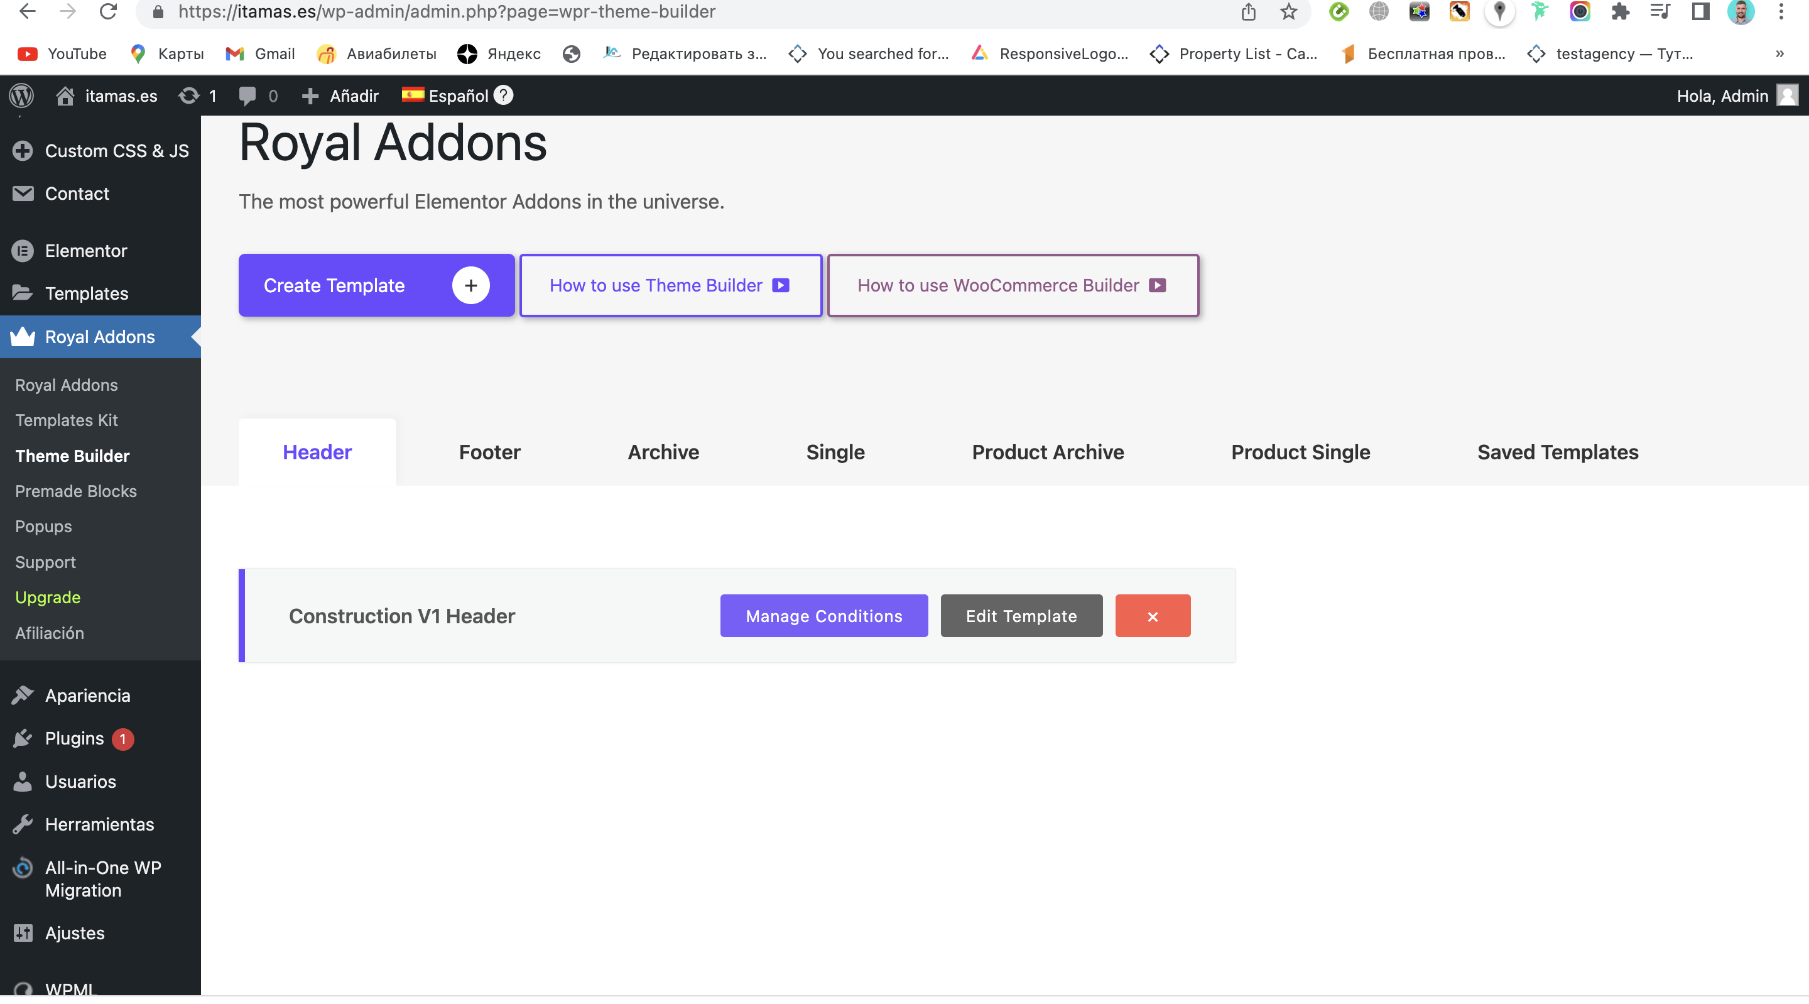The image size is (1809, 1004).
Task: Click the Custom CSS & JS plus icon
Action: tap(22, 150)
